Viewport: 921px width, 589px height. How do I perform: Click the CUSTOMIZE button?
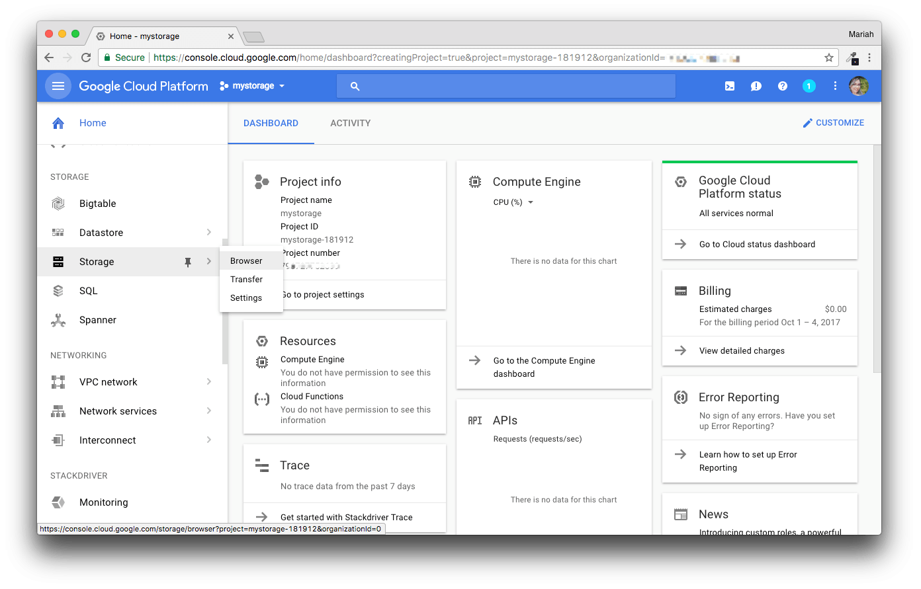(x=833, y=122)
